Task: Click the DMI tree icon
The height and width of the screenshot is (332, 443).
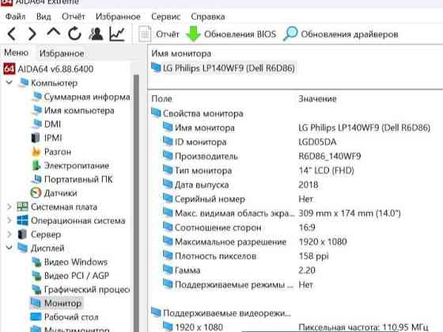Action: 36,124
